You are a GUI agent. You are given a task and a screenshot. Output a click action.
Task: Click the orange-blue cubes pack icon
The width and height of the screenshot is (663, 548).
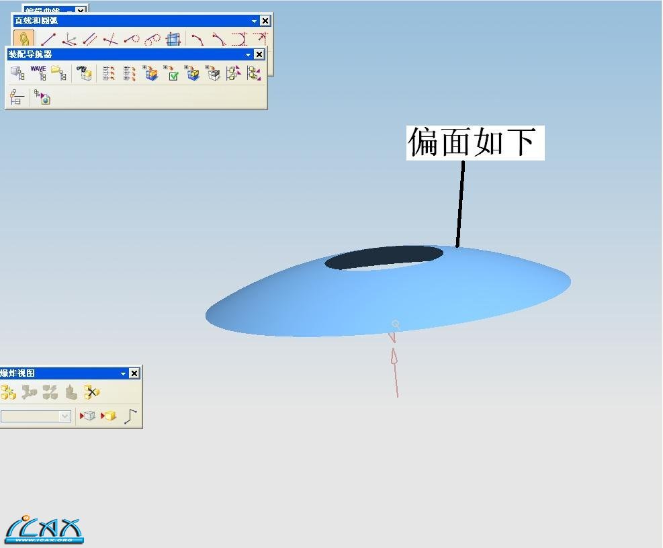pyautogui.click(x=150, y=73)
